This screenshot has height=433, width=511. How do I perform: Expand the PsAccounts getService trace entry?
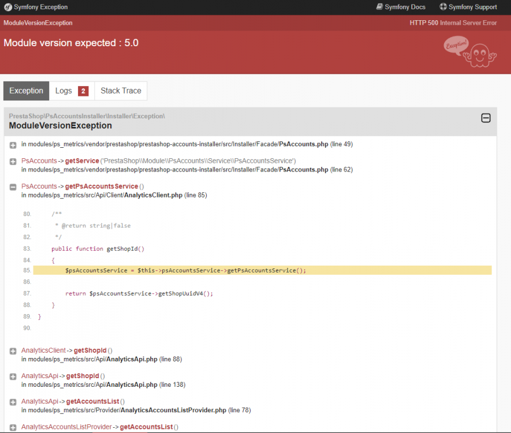(x=13, y=162)
